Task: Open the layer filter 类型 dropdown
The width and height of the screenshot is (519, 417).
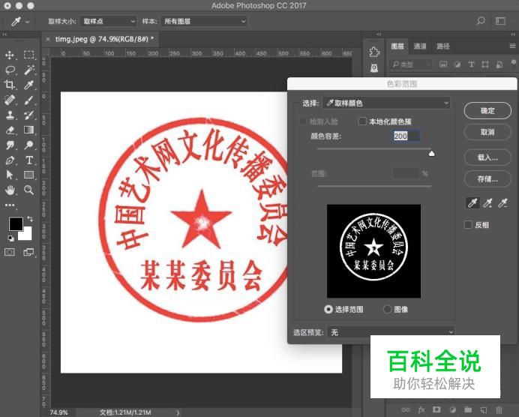Action: pyautogui.click(x=411, y=64)
